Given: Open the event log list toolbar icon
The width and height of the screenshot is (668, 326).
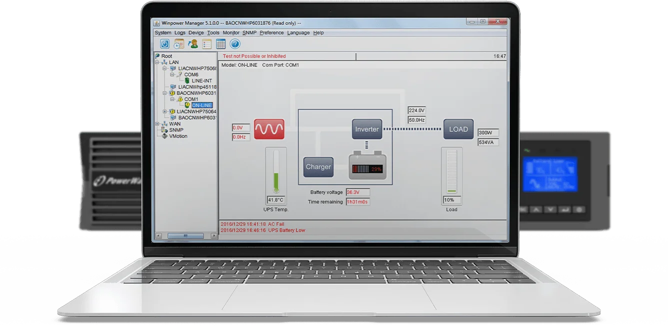Looking at the screenshot, I should 207,44.
